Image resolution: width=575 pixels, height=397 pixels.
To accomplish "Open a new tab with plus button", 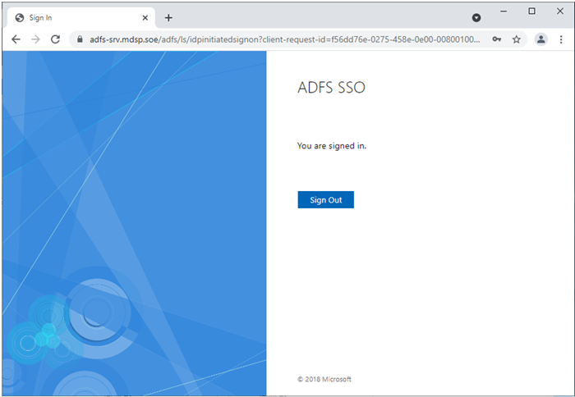I will click(x=168, y=17).
